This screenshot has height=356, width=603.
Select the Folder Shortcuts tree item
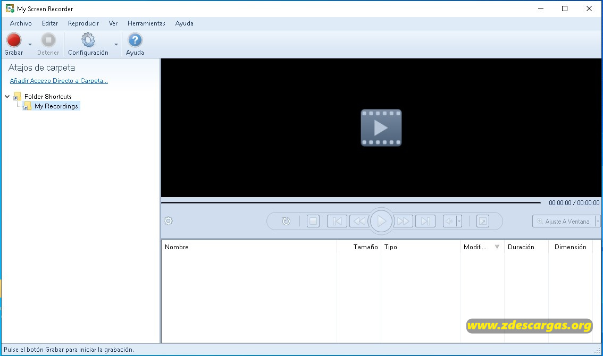point(48,97)
